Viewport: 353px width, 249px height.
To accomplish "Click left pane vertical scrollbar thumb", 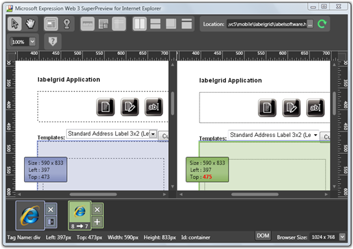I will [173, 103].
